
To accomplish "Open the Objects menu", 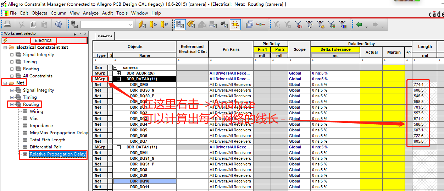I will pos(39,13).
